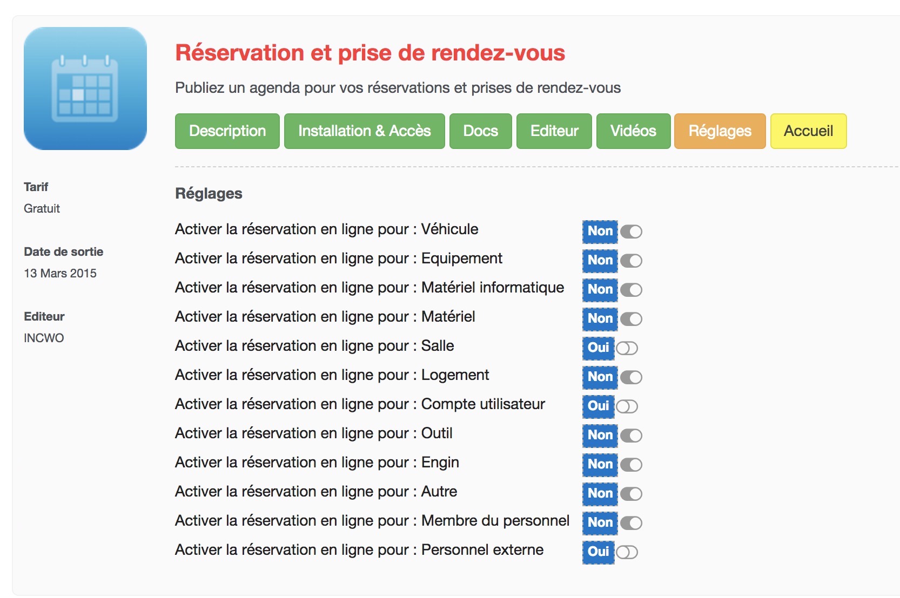Click the blue calendar app icon

coord(85,89)
